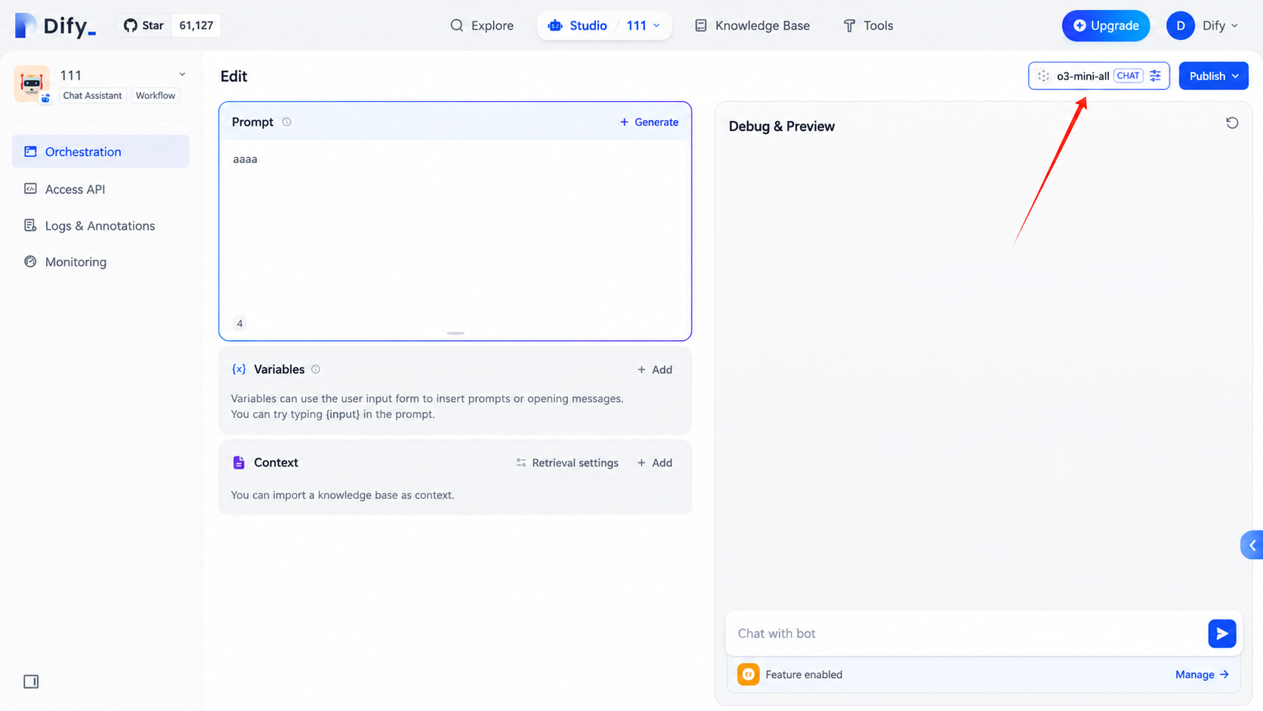This screenshot has height=711, width=1263.
Task: Open the Explore tab
Action: (482, 26)
